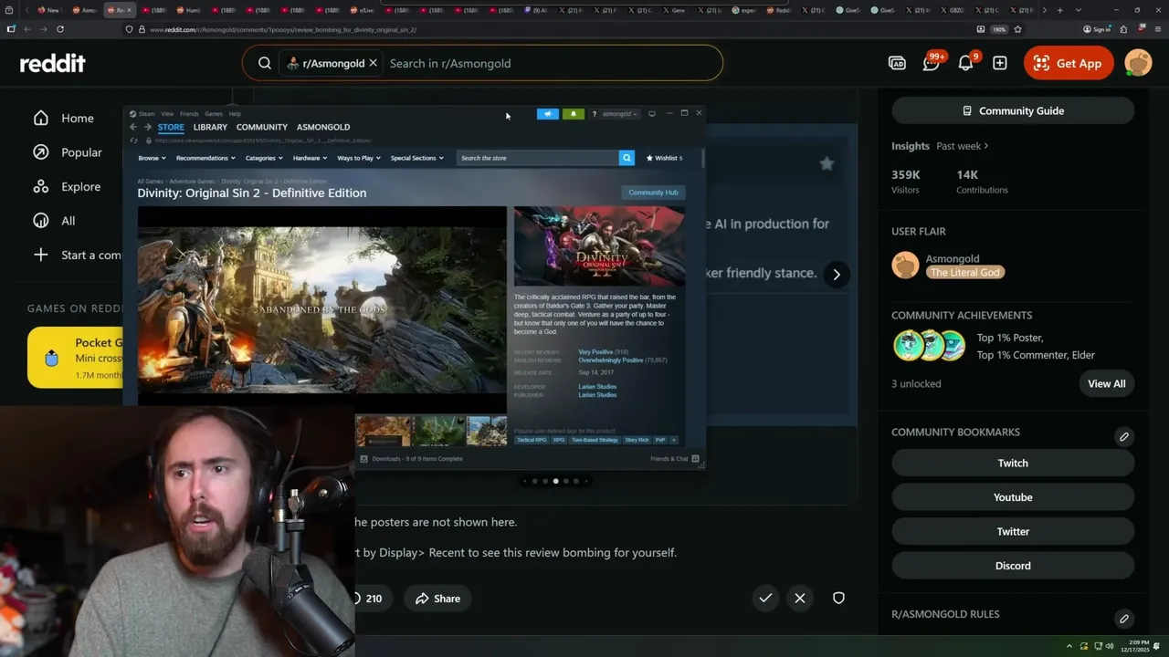This screenshot has height=657, width=1169.
Task: Open the moderator shield icon
Action: coord(838,598)
